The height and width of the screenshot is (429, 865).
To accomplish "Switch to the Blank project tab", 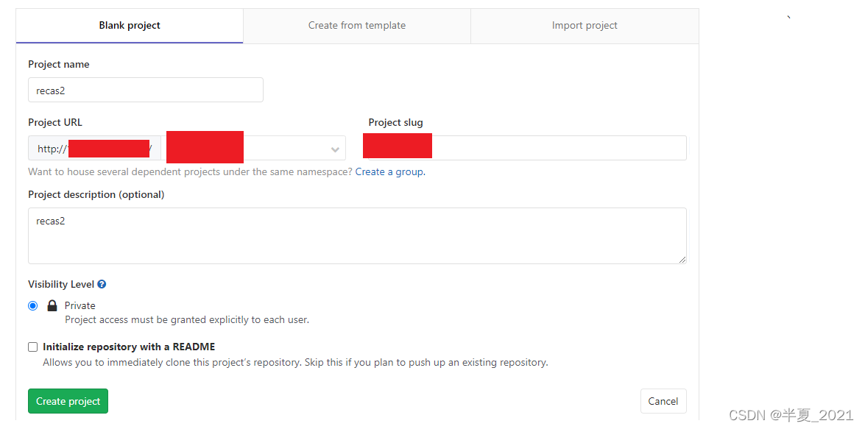I will (130, 25).
